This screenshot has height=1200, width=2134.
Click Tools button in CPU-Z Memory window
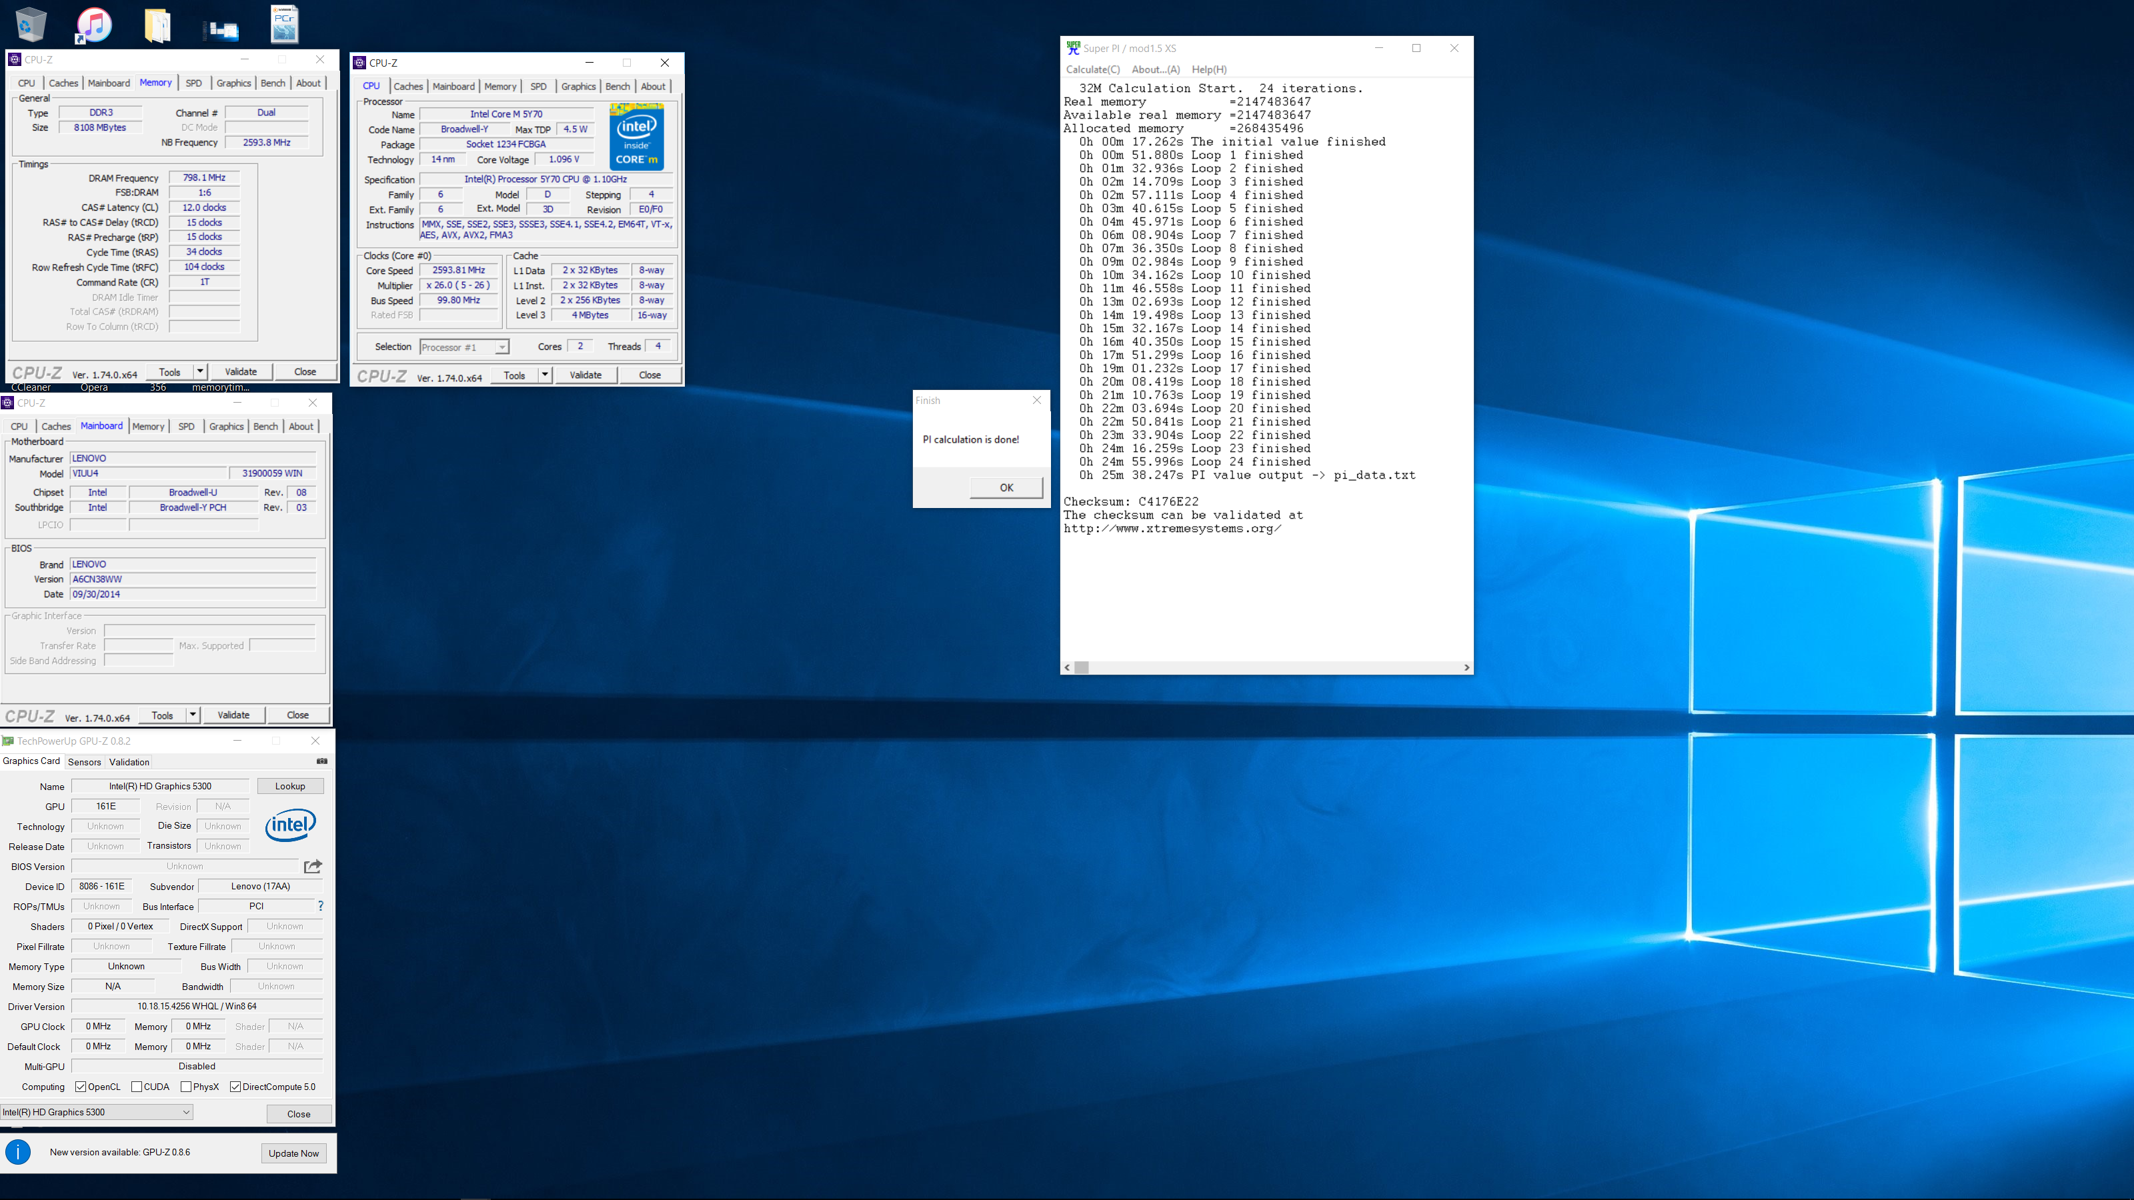coord(170,372)
